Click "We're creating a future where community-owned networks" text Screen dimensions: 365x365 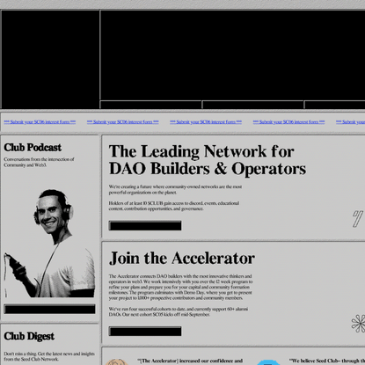[175, 189]
